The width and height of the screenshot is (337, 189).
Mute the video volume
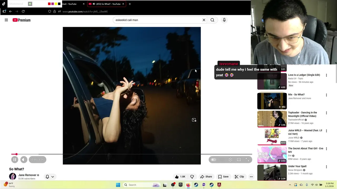(24, 160)
